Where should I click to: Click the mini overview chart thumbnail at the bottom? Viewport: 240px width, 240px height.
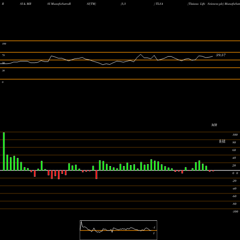click(x=119, y=230)
